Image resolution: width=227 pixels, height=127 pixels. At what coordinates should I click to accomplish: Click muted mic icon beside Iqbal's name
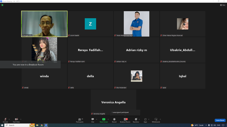161,87
